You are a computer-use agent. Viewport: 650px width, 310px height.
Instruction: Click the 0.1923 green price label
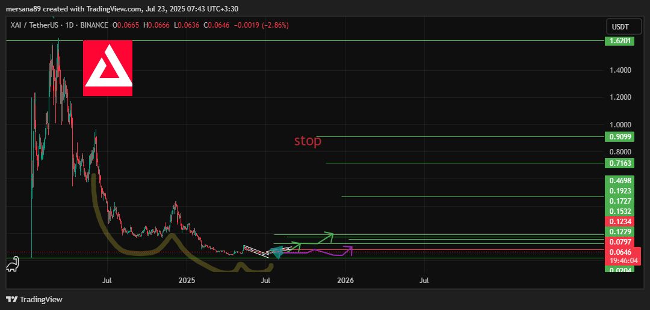coord(620,191)
